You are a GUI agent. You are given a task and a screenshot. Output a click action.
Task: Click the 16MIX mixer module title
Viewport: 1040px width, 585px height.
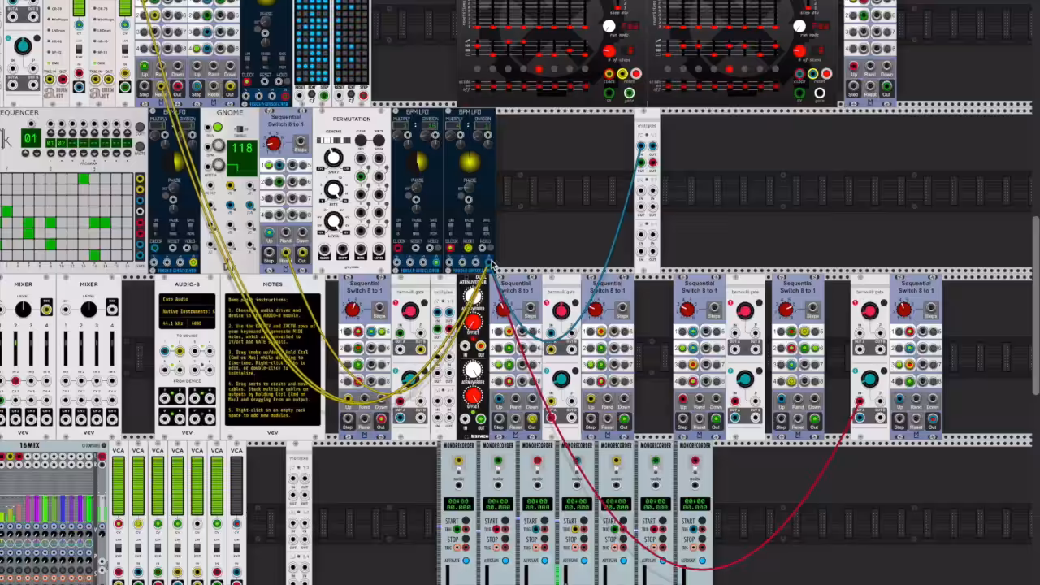tap(29, 446)
